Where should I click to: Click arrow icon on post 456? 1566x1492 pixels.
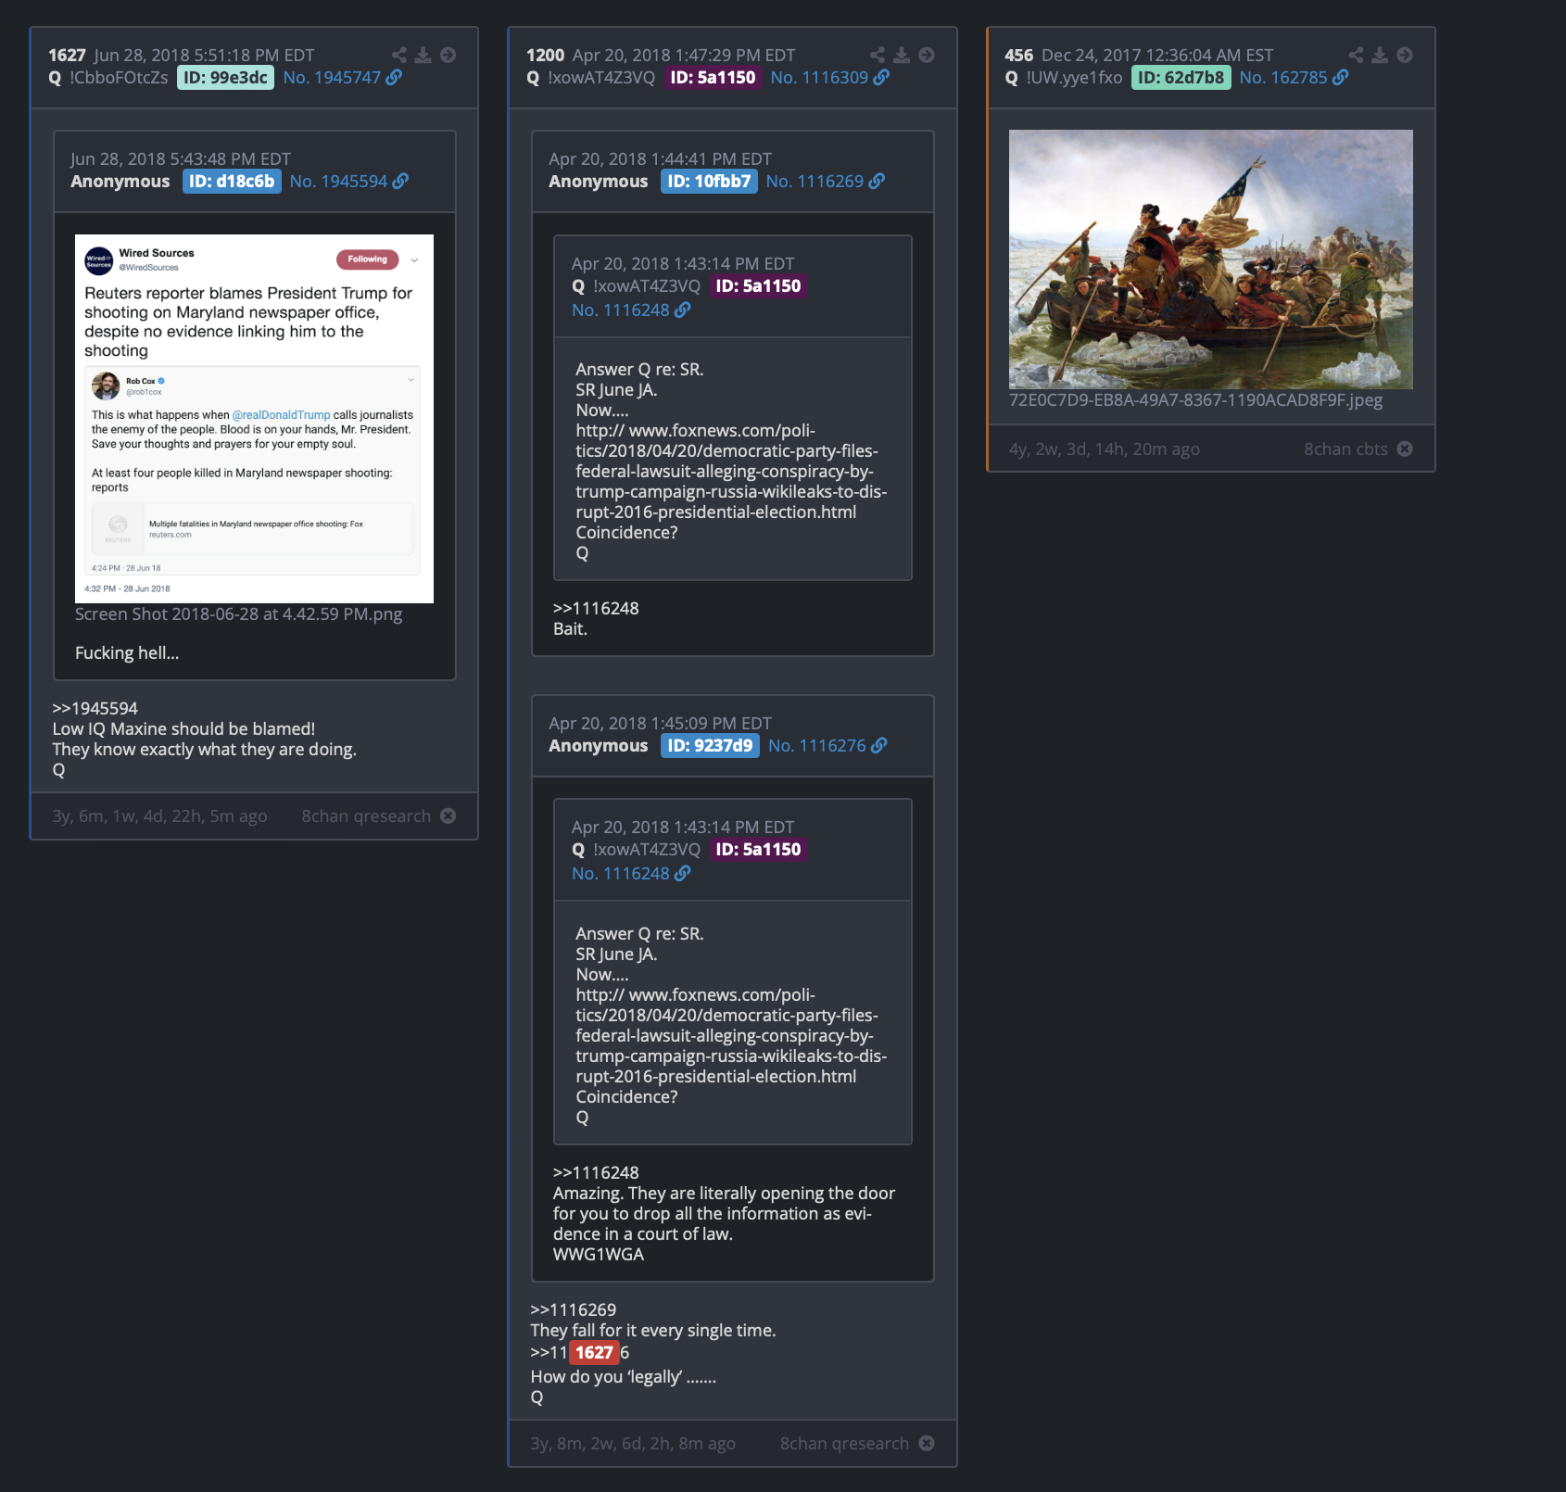pos(1405,55)
